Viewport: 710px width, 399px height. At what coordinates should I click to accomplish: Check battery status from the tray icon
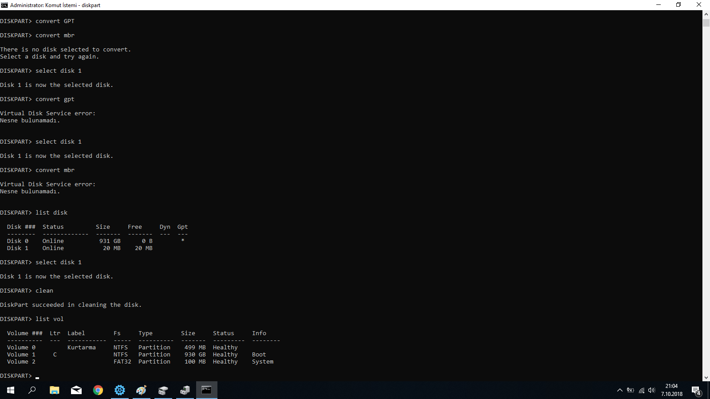pos(630,391)
